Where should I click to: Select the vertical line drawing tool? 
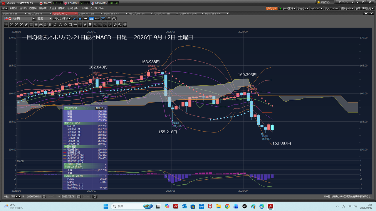pos(80,25)
